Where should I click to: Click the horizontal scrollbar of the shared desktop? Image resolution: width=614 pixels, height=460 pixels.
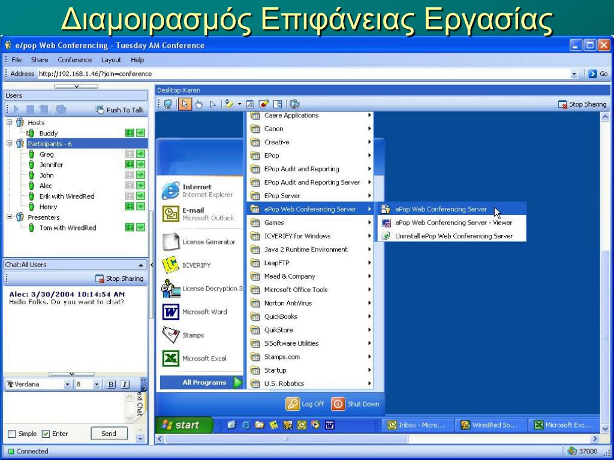pyautogui.click(x=287, y=439)
